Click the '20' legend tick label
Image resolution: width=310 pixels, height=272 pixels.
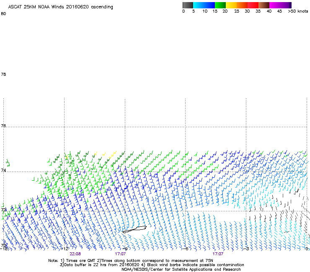(225, 11)
